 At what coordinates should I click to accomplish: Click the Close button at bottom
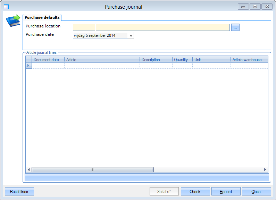(x=256, y=192)
